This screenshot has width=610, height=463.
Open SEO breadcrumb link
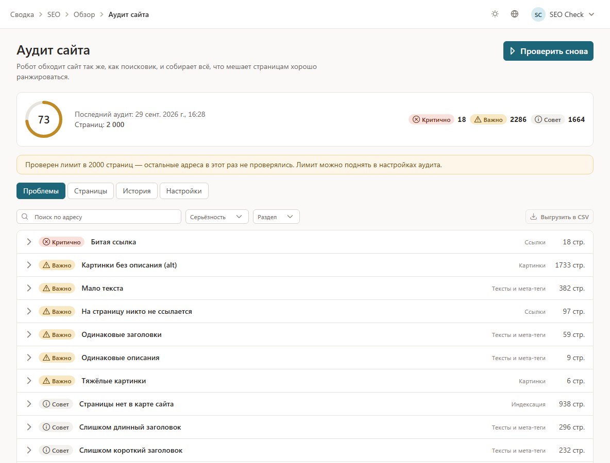point(54,14)
